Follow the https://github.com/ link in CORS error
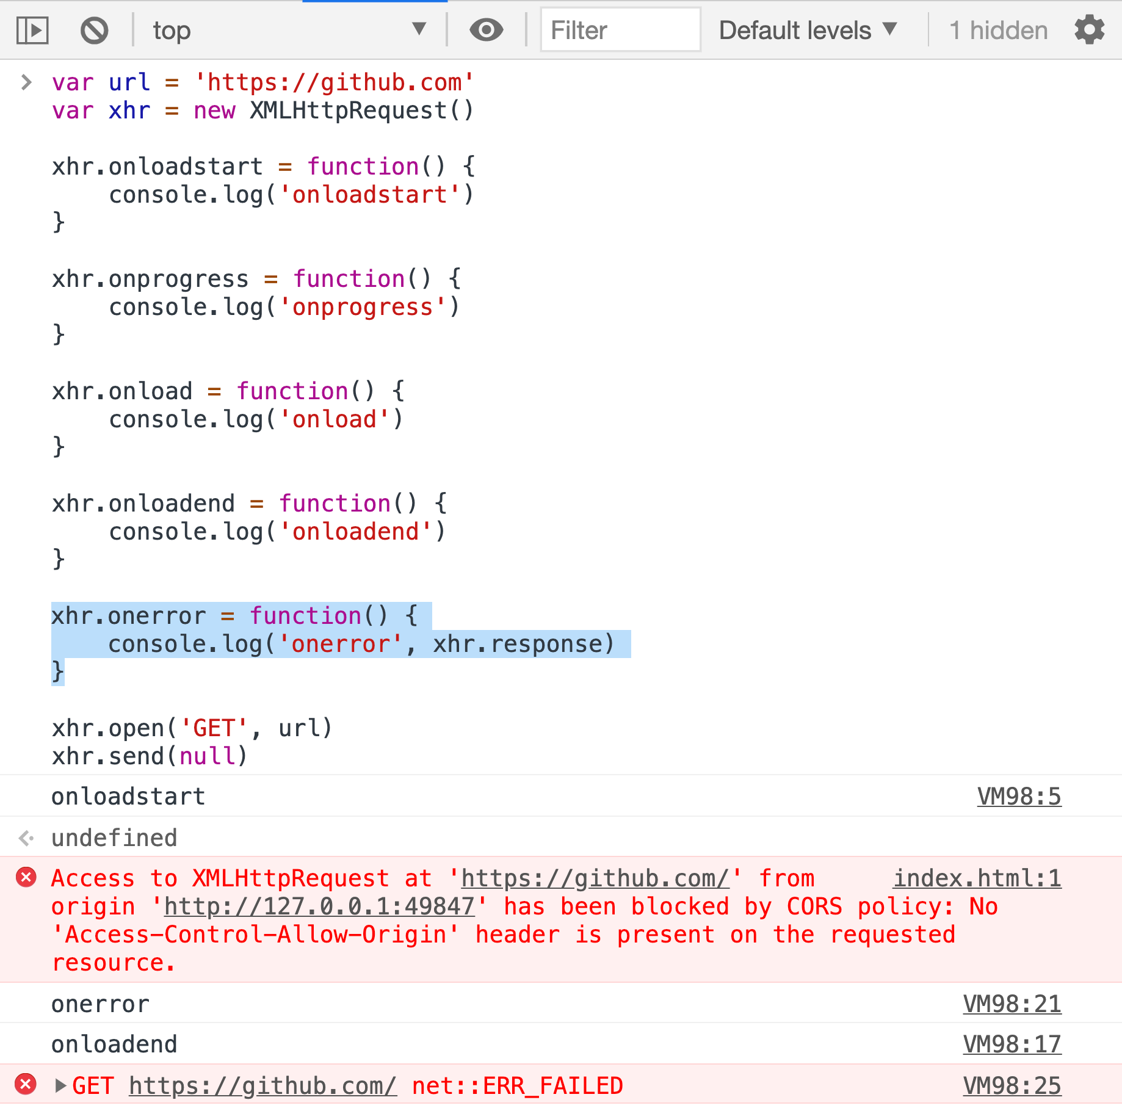The image size is (1122, 1111). tap(595, 878)
